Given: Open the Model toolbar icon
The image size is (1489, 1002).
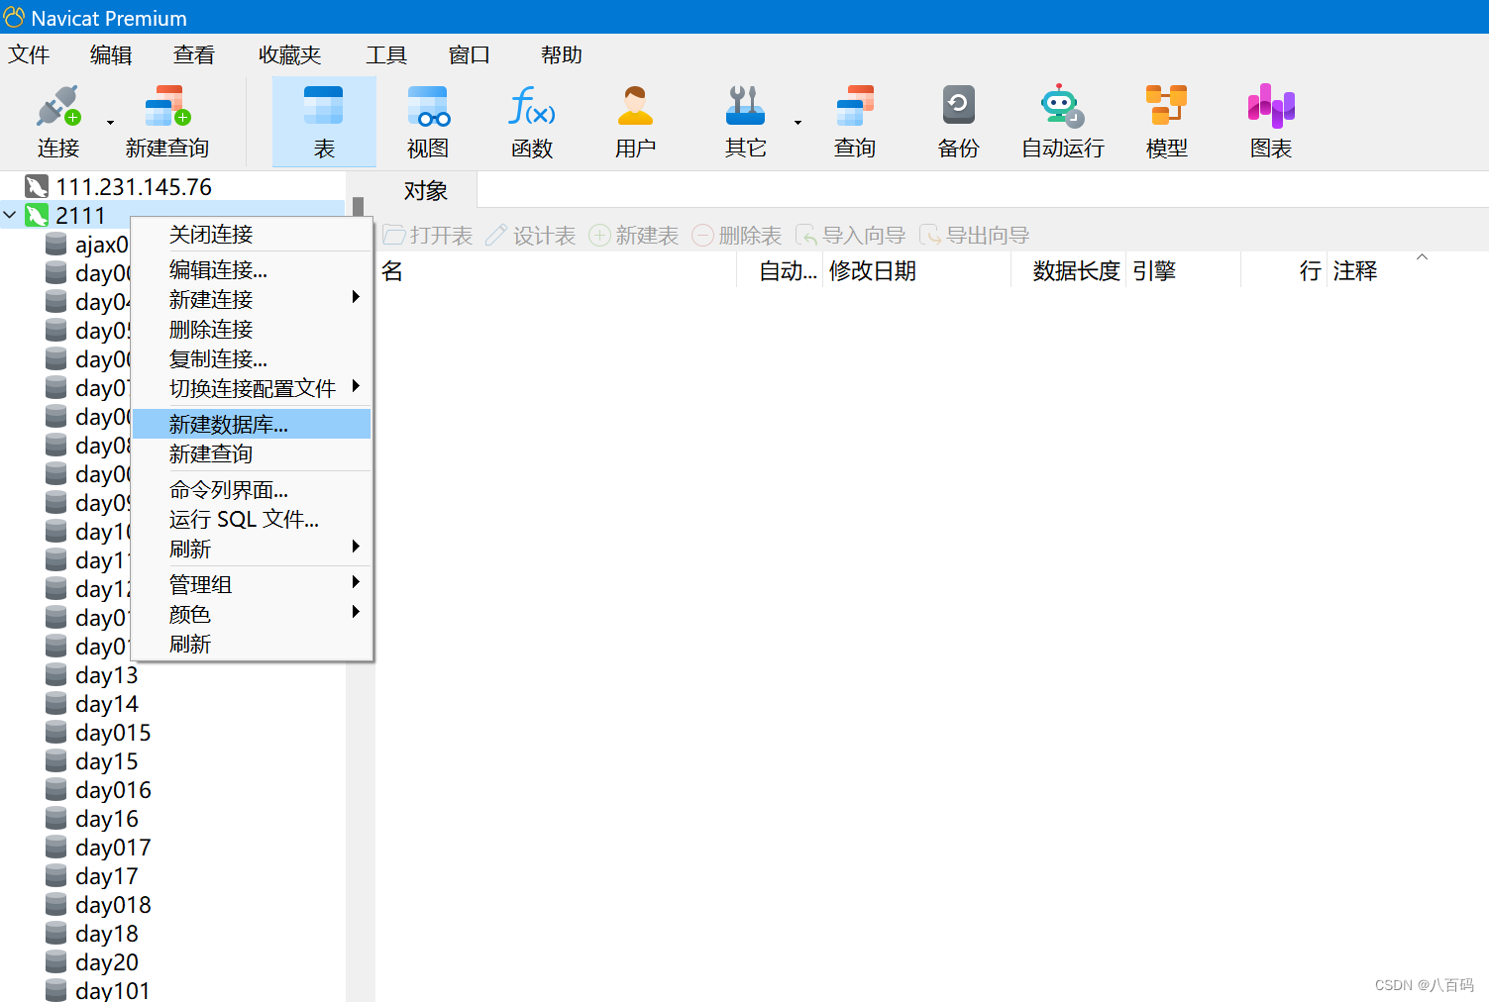Looking at the screenshot, I should click(1166, 107).
